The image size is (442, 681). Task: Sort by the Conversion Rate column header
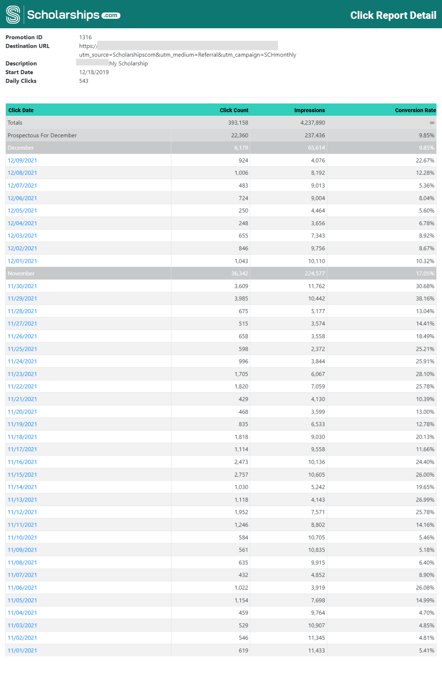[x=415, y=110]
